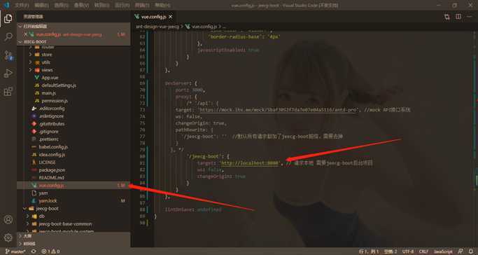Open the Help menu
This screenshot has height=255, width=478.
coord(162,5)
